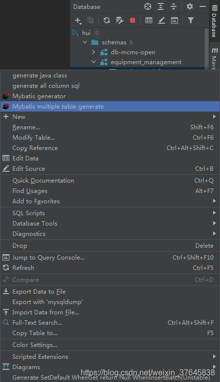Open the table editor grid icon
This screenshot has height=382, width=220.
click(149, 20)
